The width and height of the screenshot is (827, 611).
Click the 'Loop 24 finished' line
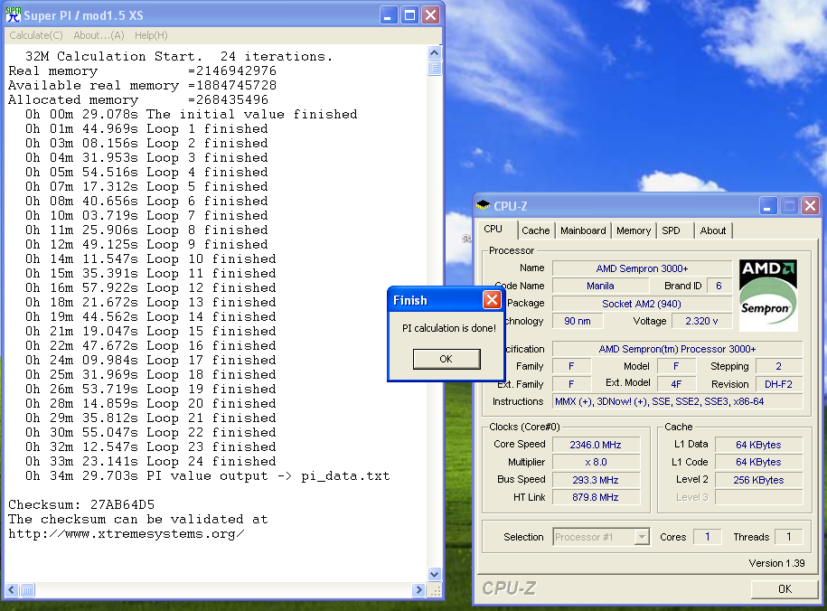150,461
